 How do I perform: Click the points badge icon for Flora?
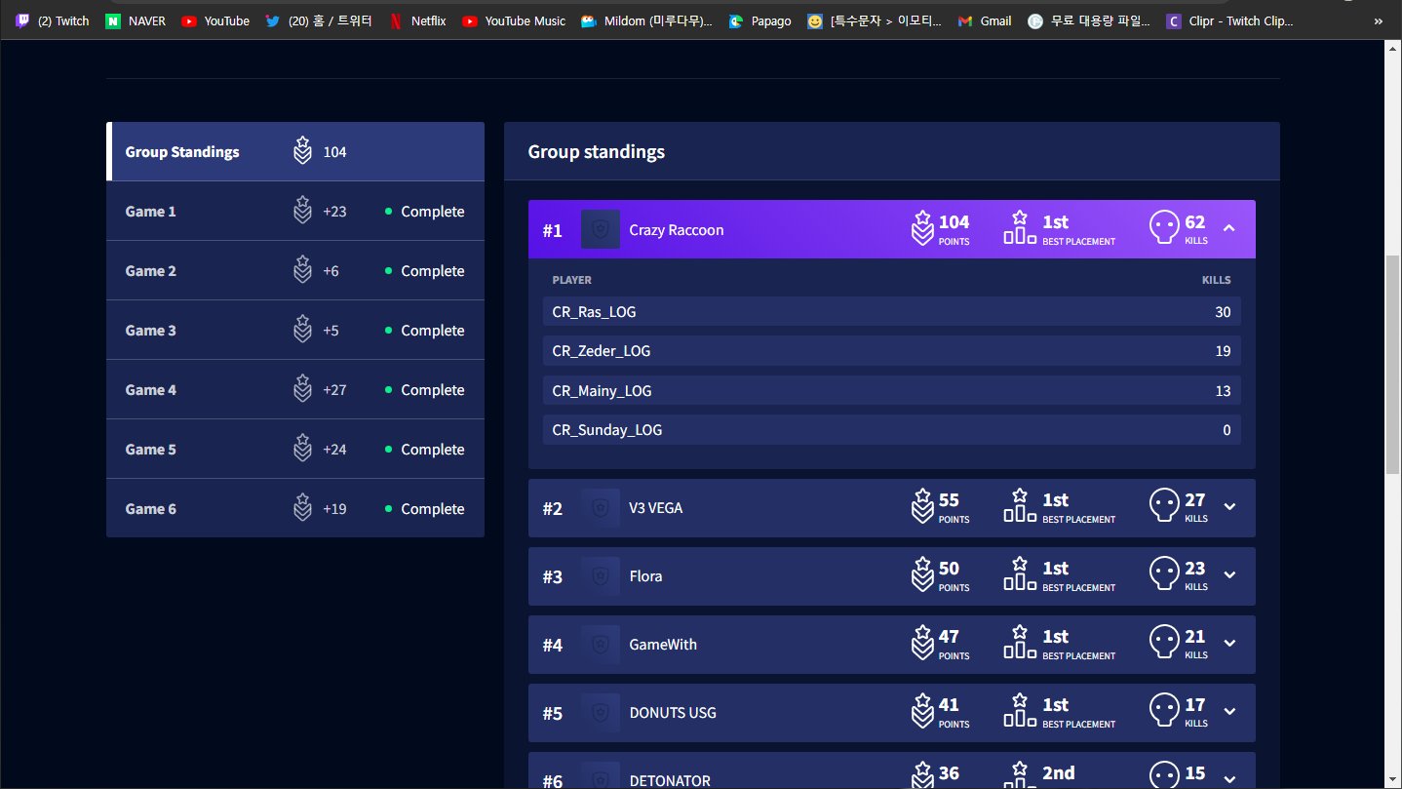(x=922, y=573)
